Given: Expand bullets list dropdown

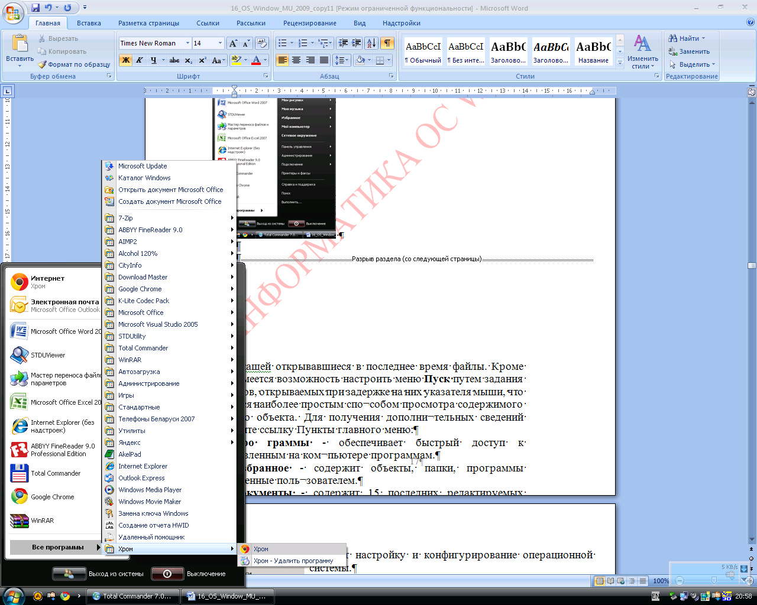Looking at the screenshot, I should click(x=292, y=43).
